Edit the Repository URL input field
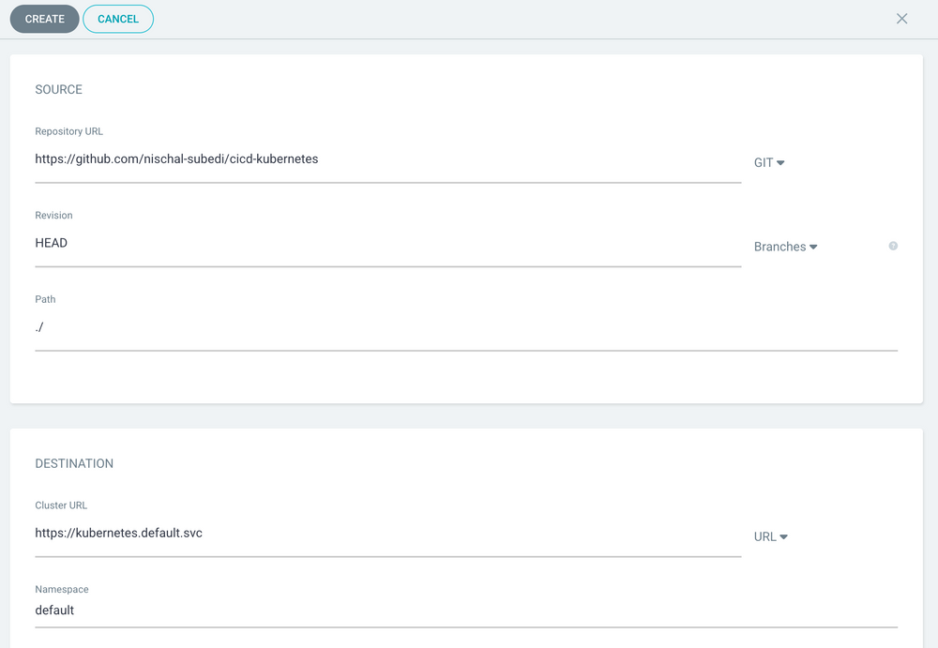Screen dimensions: 938x648 click(x=375, y=158)
